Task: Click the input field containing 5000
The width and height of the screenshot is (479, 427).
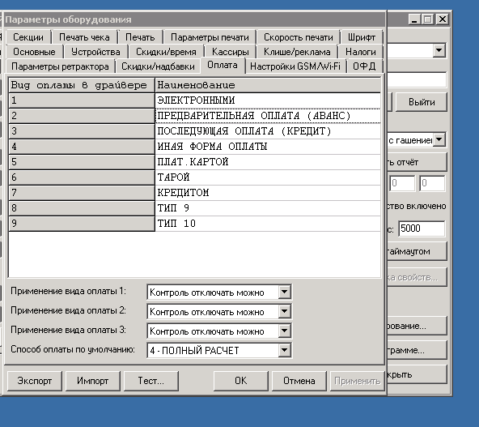Action: coord(422,228)
